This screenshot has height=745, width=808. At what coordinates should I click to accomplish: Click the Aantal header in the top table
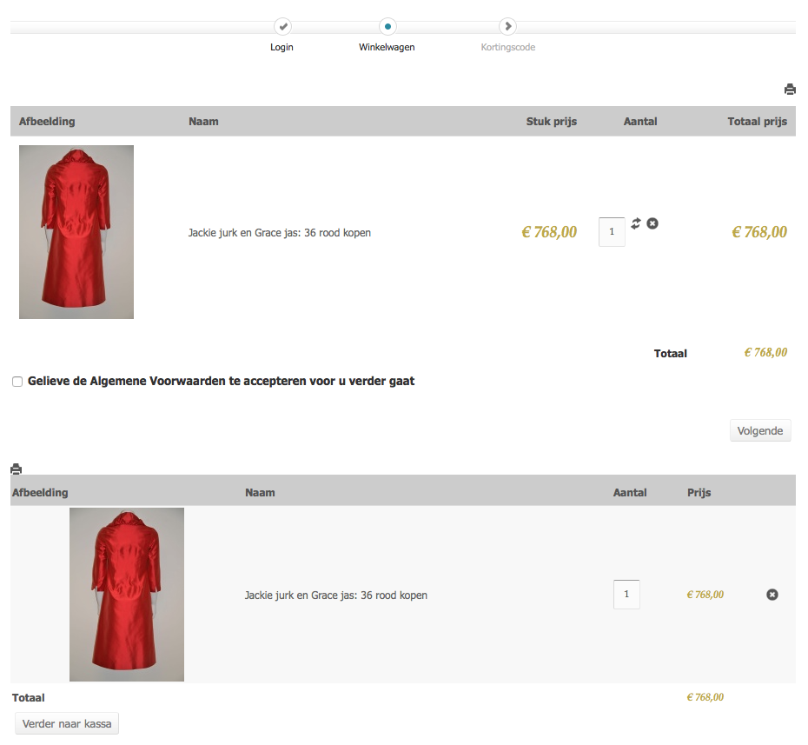click(x=640, y=121)
